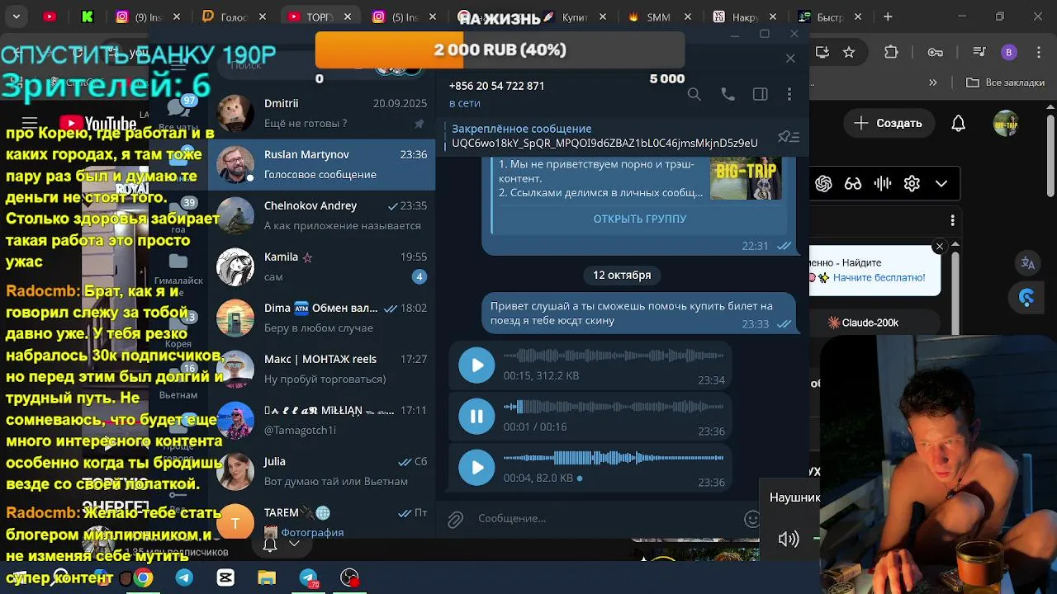Open Chrome profile avatar B
The height and width of the screenshot is (594, 1057).
pyautogui.click(x=1008, y=52)
